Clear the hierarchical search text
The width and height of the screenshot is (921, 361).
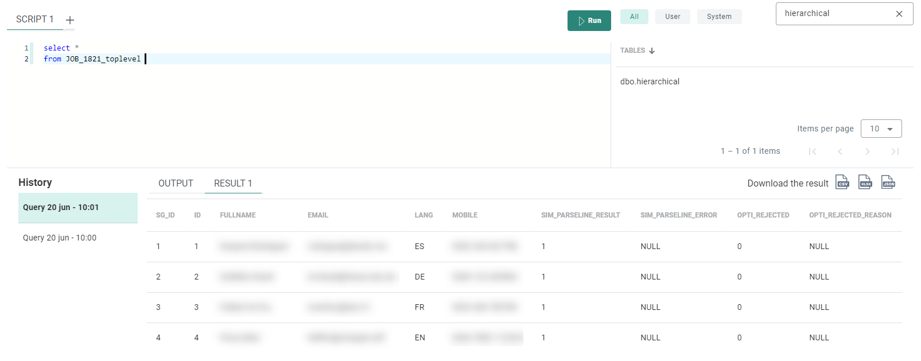pyautogui.click(x=899, y=14)
